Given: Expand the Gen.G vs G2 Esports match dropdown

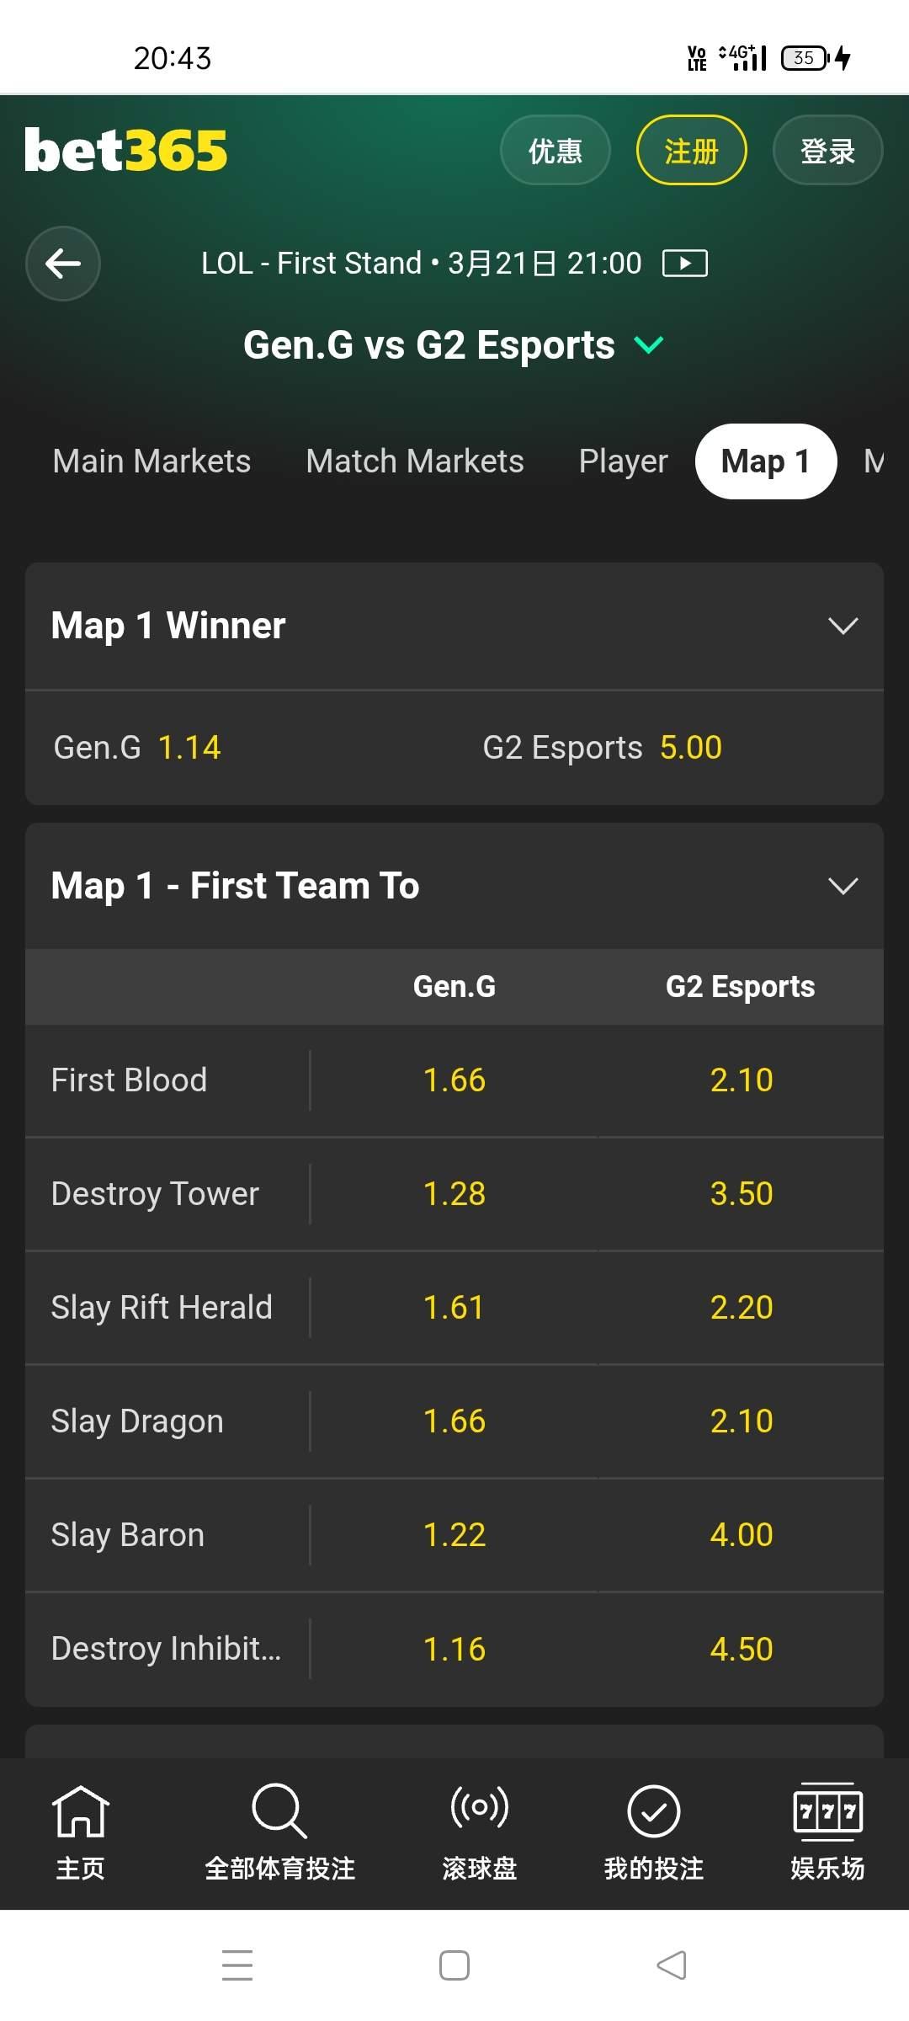Looking at the screenshot, I should tap(648, 345).
